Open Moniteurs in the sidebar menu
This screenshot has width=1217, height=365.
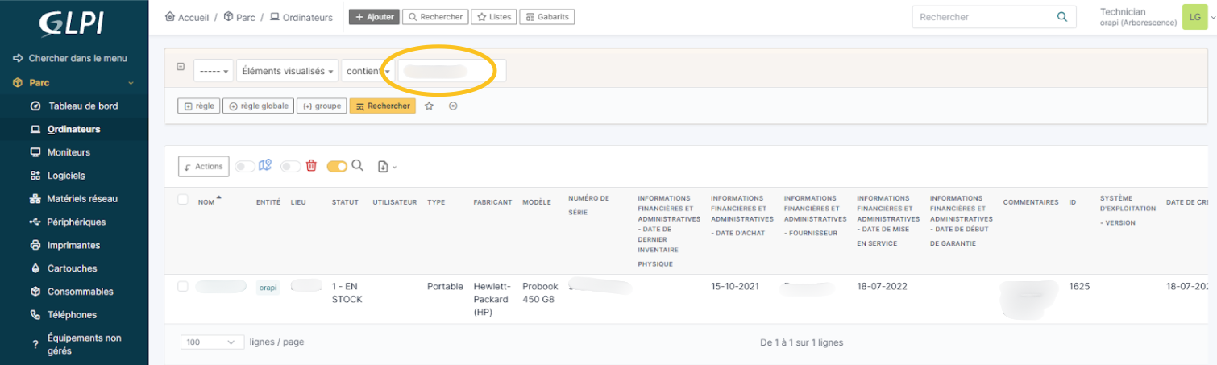[x=69, y=152]
